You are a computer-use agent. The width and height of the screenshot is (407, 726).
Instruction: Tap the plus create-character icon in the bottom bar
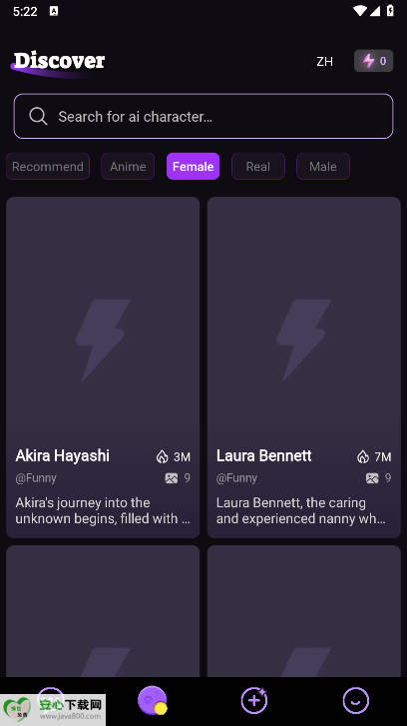click(x=254, y=700)
